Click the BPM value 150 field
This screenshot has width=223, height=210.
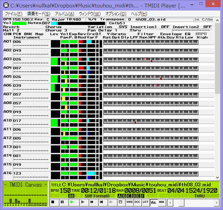pyautogui.click(x=17, y=20)
